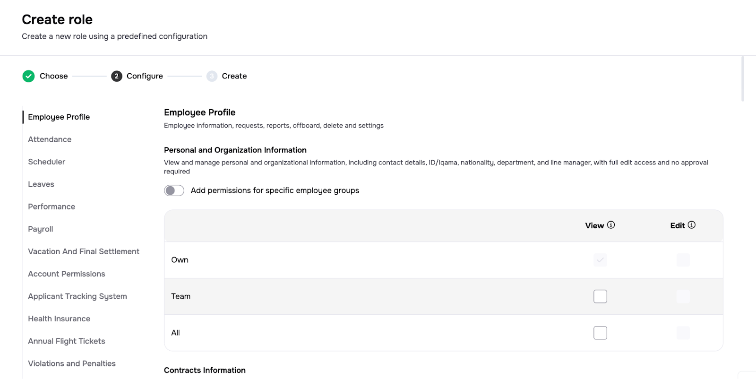Click the vertical page scrollbar
The width and height of the screenshot is (756, 379).
(743, 79)
